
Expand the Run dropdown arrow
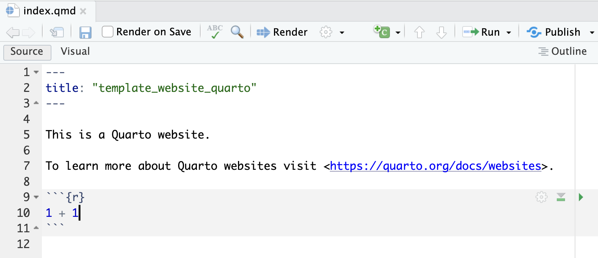(509, 32)
